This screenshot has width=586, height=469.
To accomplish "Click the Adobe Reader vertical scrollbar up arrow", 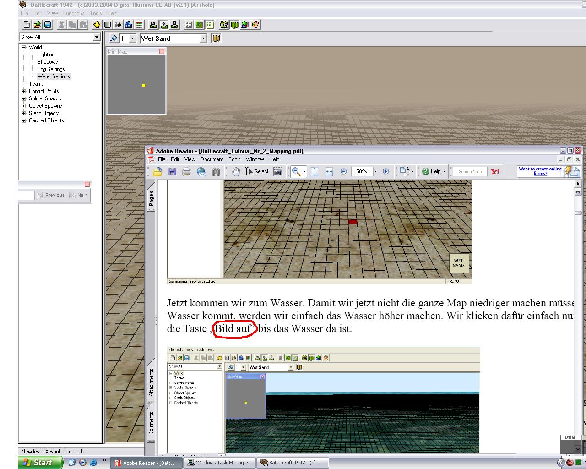I will (x=578, y=192).
